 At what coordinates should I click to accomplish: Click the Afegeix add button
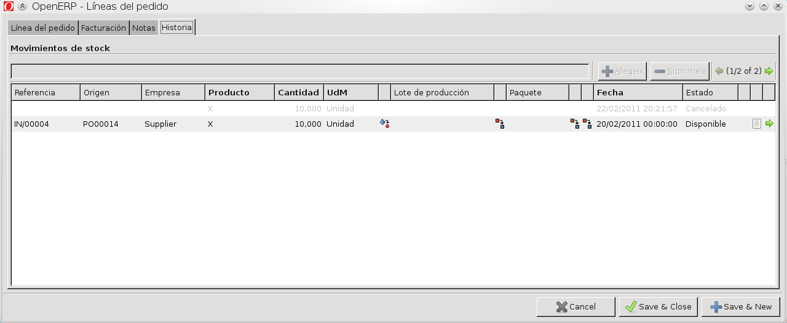click(x=622, y=71)
